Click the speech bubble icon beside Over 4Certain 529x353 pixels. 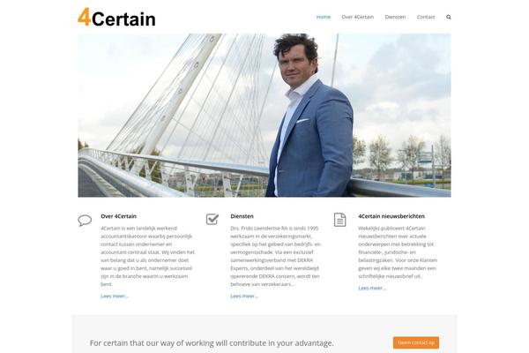[85, 221]
